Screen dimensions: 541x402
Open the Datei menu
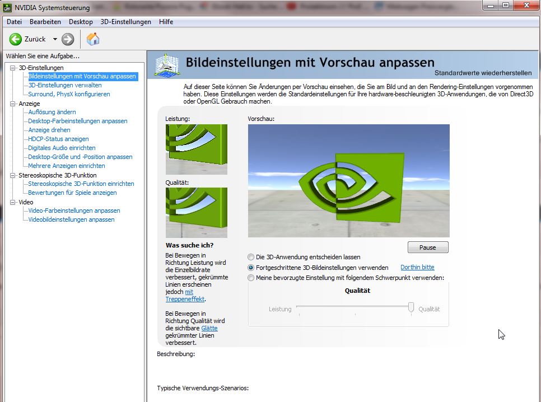(14, 22)
